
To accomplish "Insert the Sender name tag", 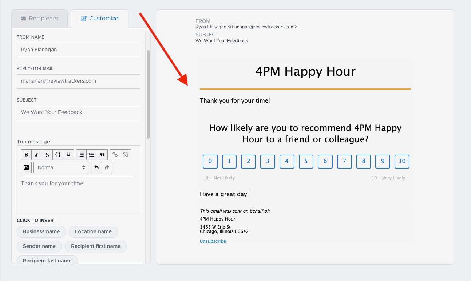I will pyautogui.click(x=39, y=246).
